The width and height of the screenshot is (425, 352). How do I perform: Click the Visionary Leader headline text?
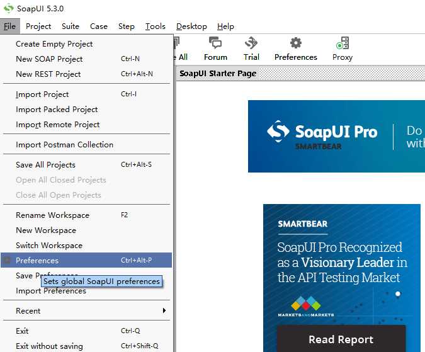(342, 263)
